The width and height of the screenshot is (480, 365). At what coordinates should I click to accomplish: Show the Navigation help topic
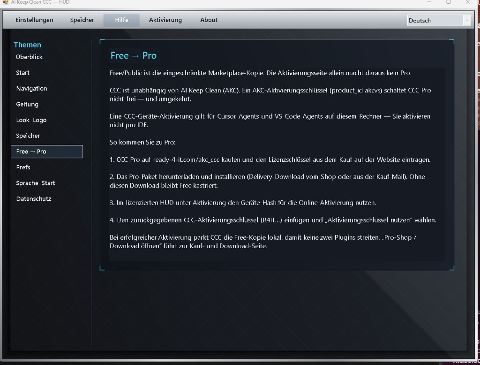31,89
